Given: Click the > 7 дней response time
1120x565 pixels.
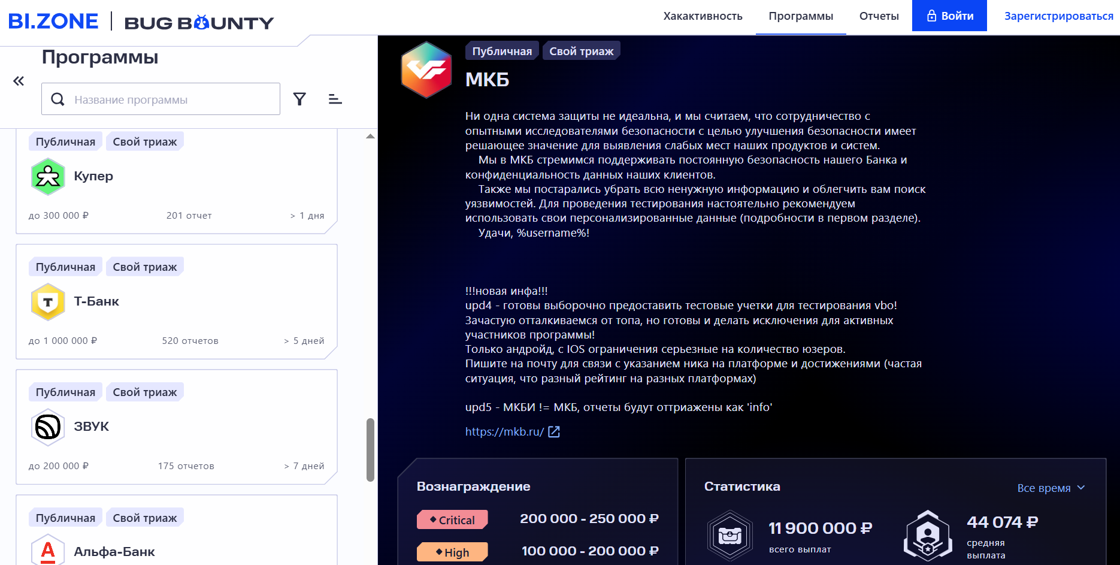Looking at the screenshot, I should pos(304,466).
